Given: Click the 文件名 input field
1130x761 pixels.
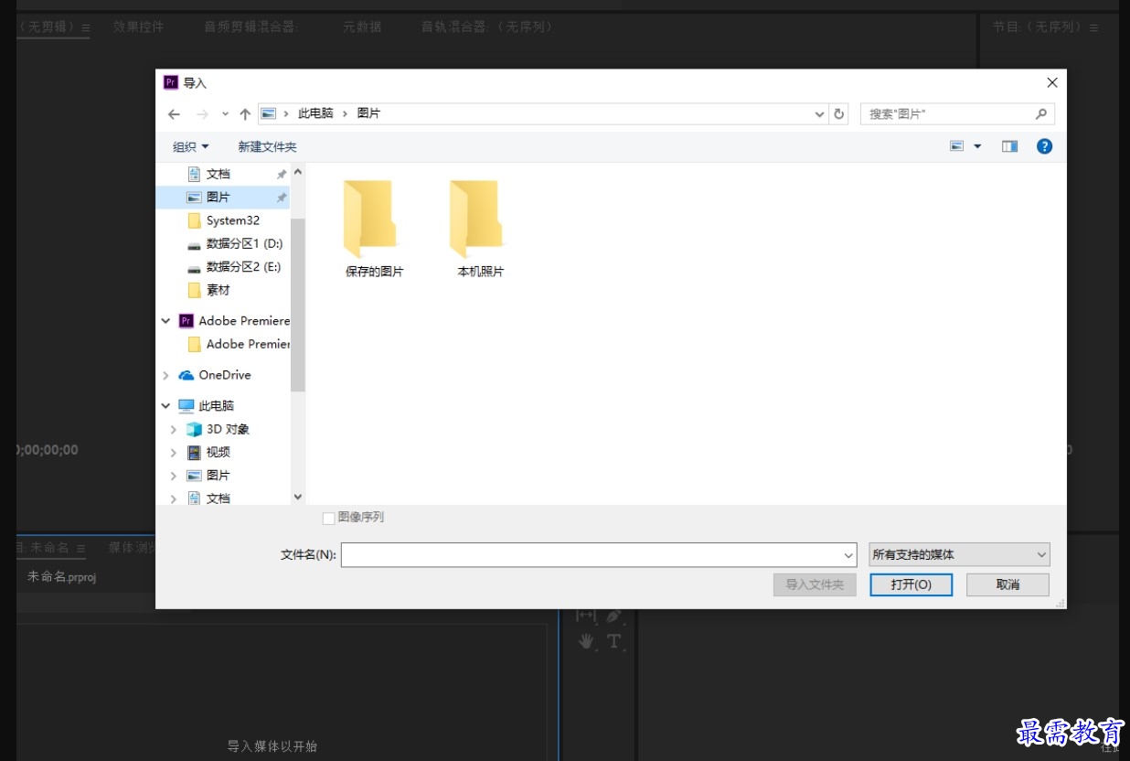Looking at the screenshot, I should point(591,554).
